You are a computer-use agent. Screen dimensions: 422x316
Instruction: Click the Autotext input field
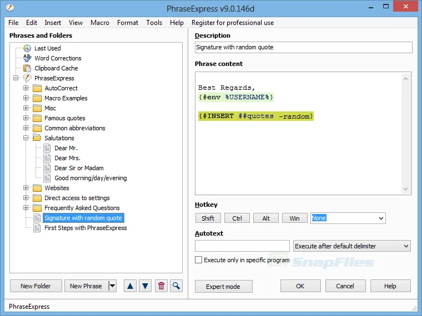pyautogui.click(x=242, y=246)
